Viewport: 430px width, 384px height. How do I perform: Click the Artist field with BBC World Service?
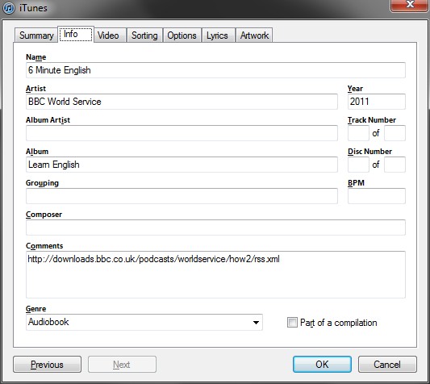(182, 102)
